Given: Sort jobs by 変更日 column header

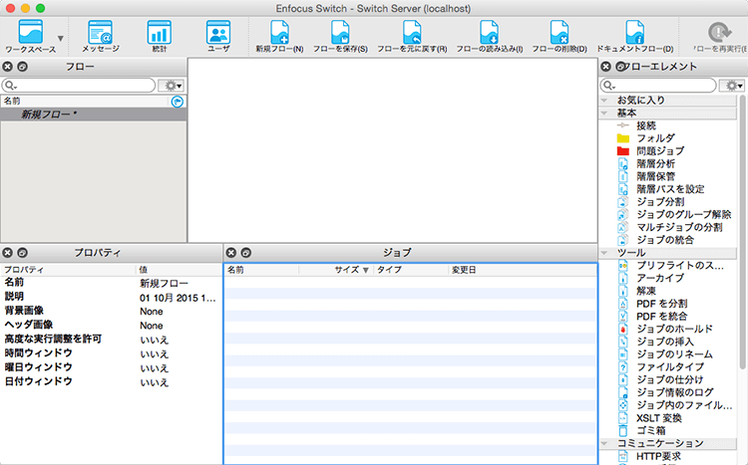Looking at the screenshot, I should pos(464,270).
